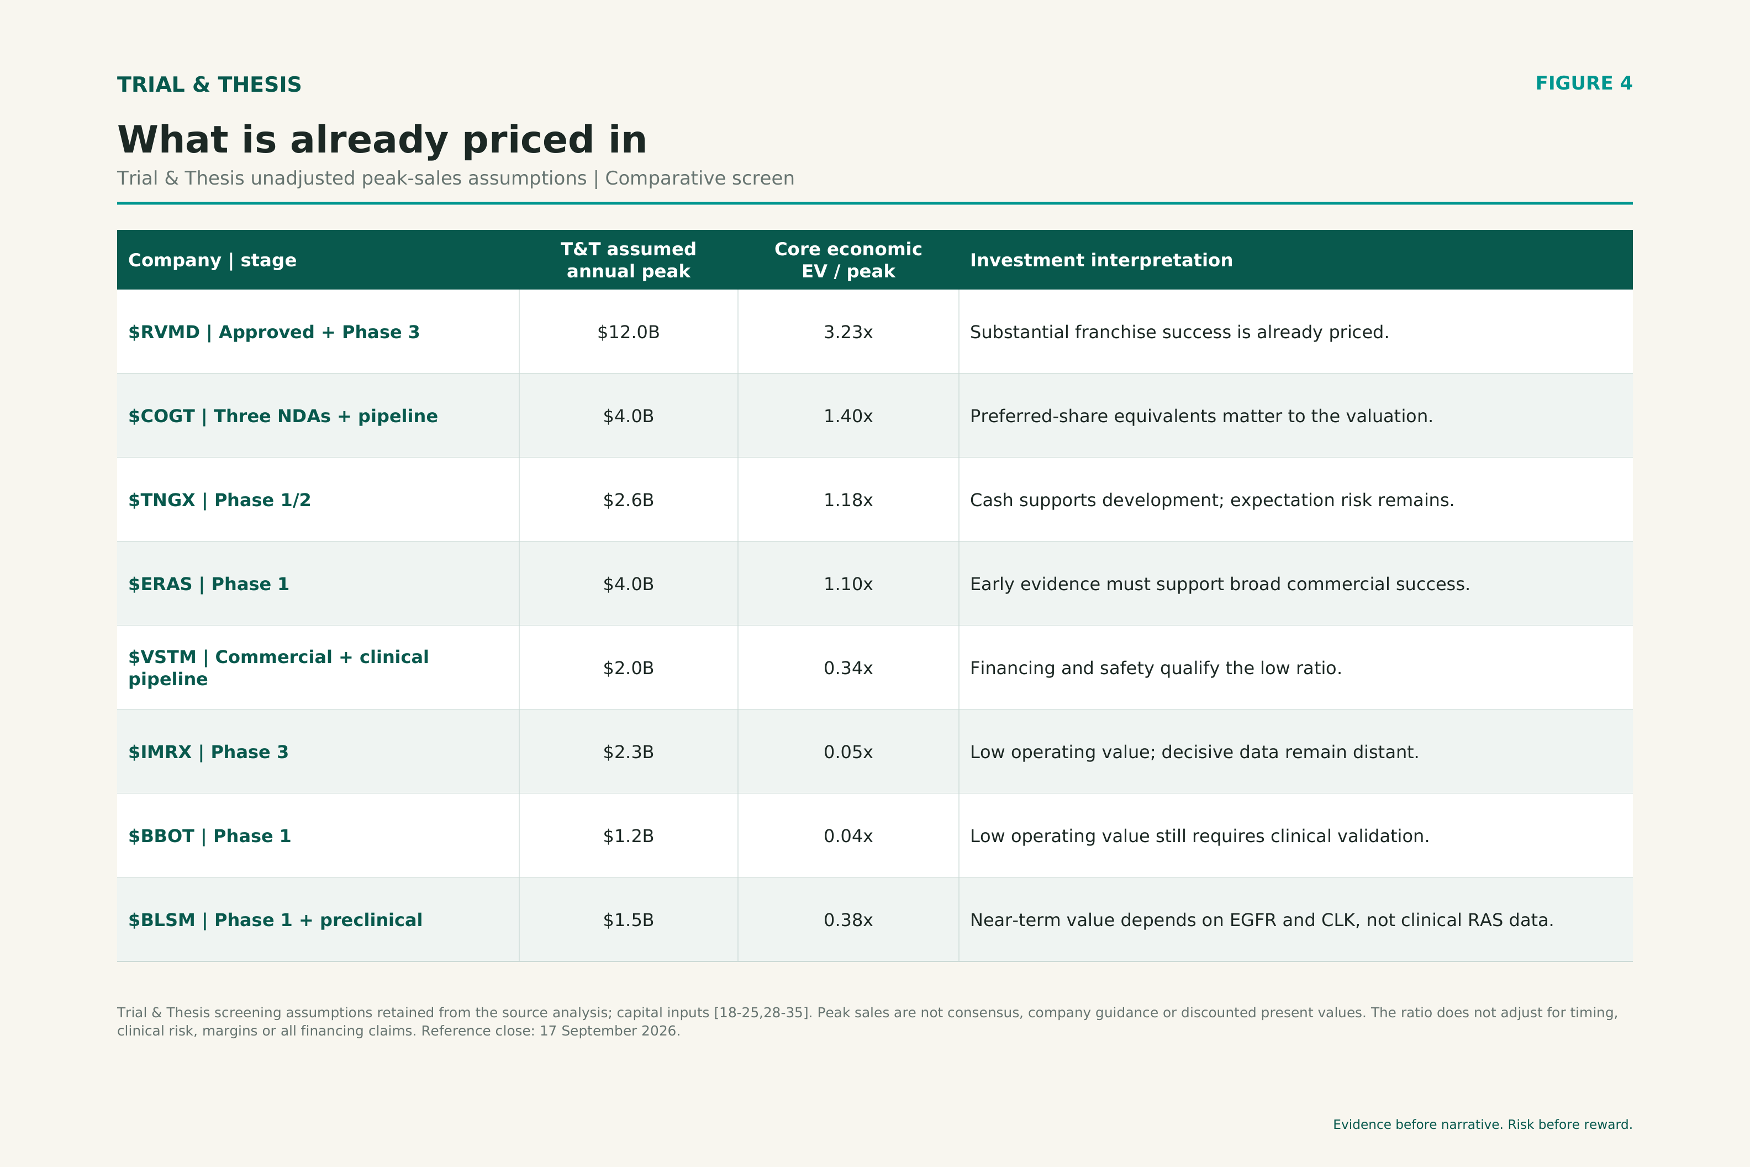Click the Investment interpretation column header

1101,260
